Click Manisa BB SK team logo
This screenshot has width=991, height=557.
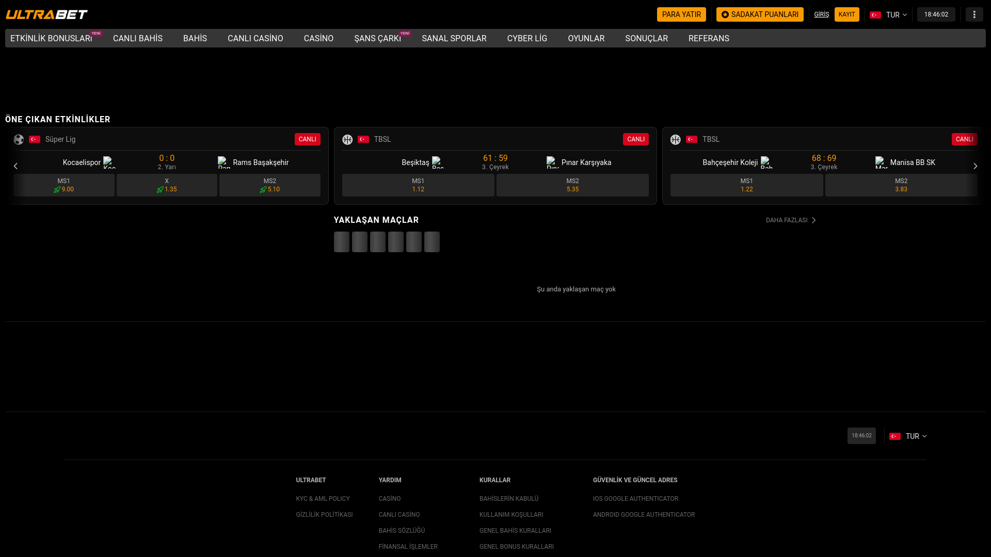882,162
